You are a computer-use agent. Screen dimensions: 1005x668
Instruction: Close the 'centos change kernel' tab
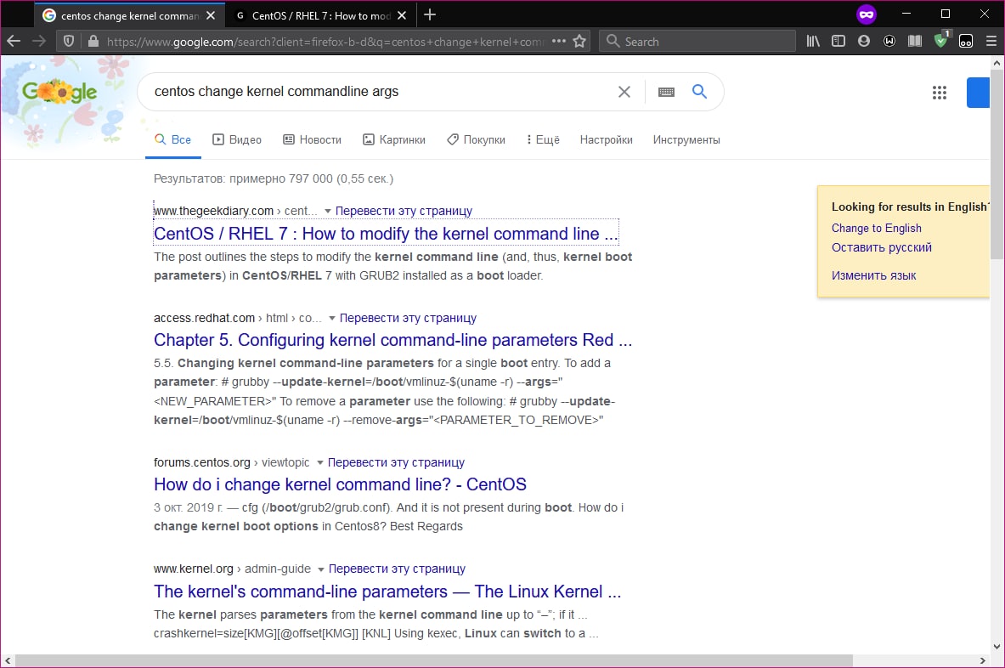[x=211, y=15]
